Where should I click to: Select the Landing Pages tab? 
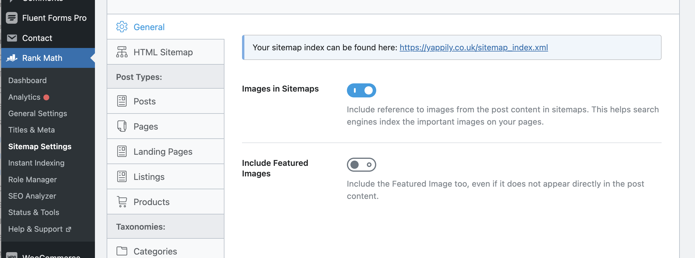pos(163,152)
